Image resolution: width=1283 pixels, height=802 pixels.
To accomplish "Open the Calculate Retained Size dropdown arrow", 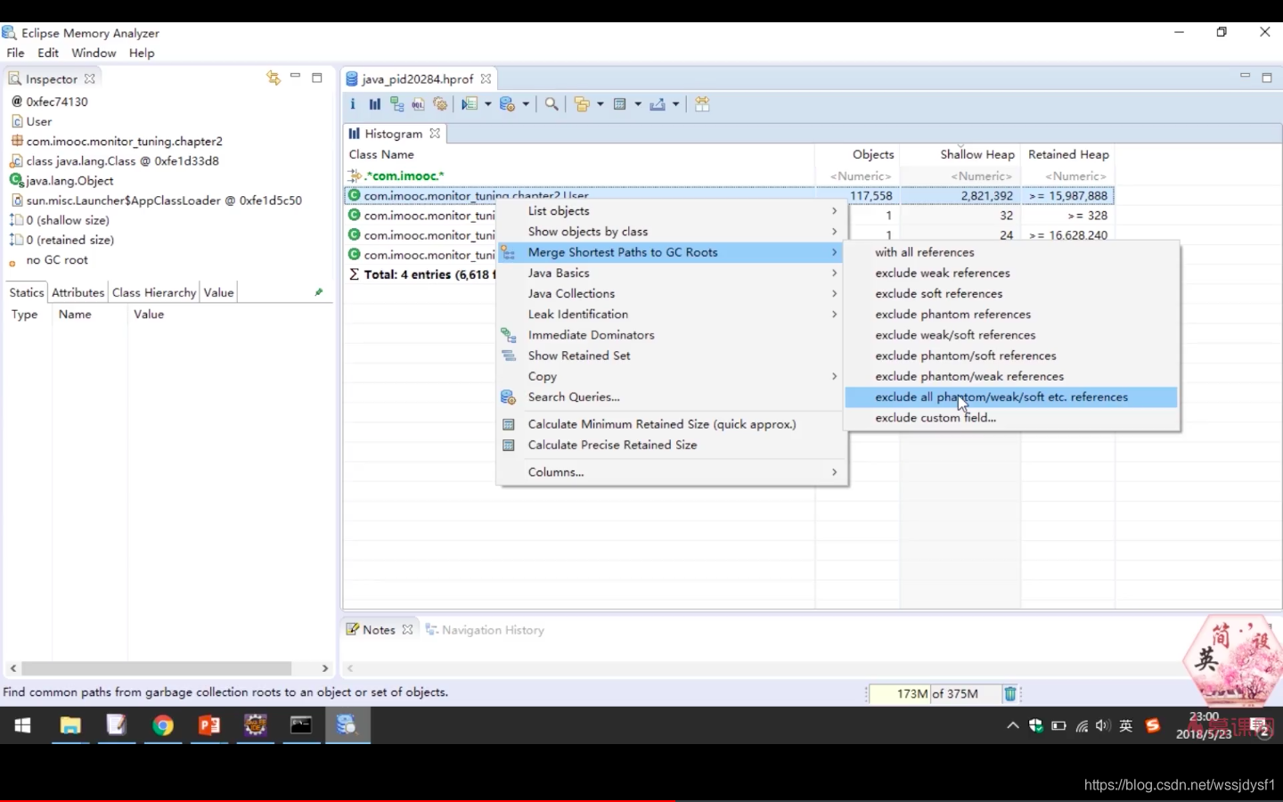I will tap(638, 104).
